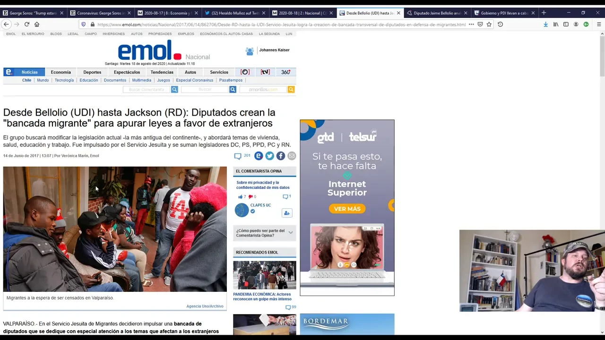Click the follow CLAPES UC user icon
The height and width of the screenshot is (340, 605).
coord(286,213)
